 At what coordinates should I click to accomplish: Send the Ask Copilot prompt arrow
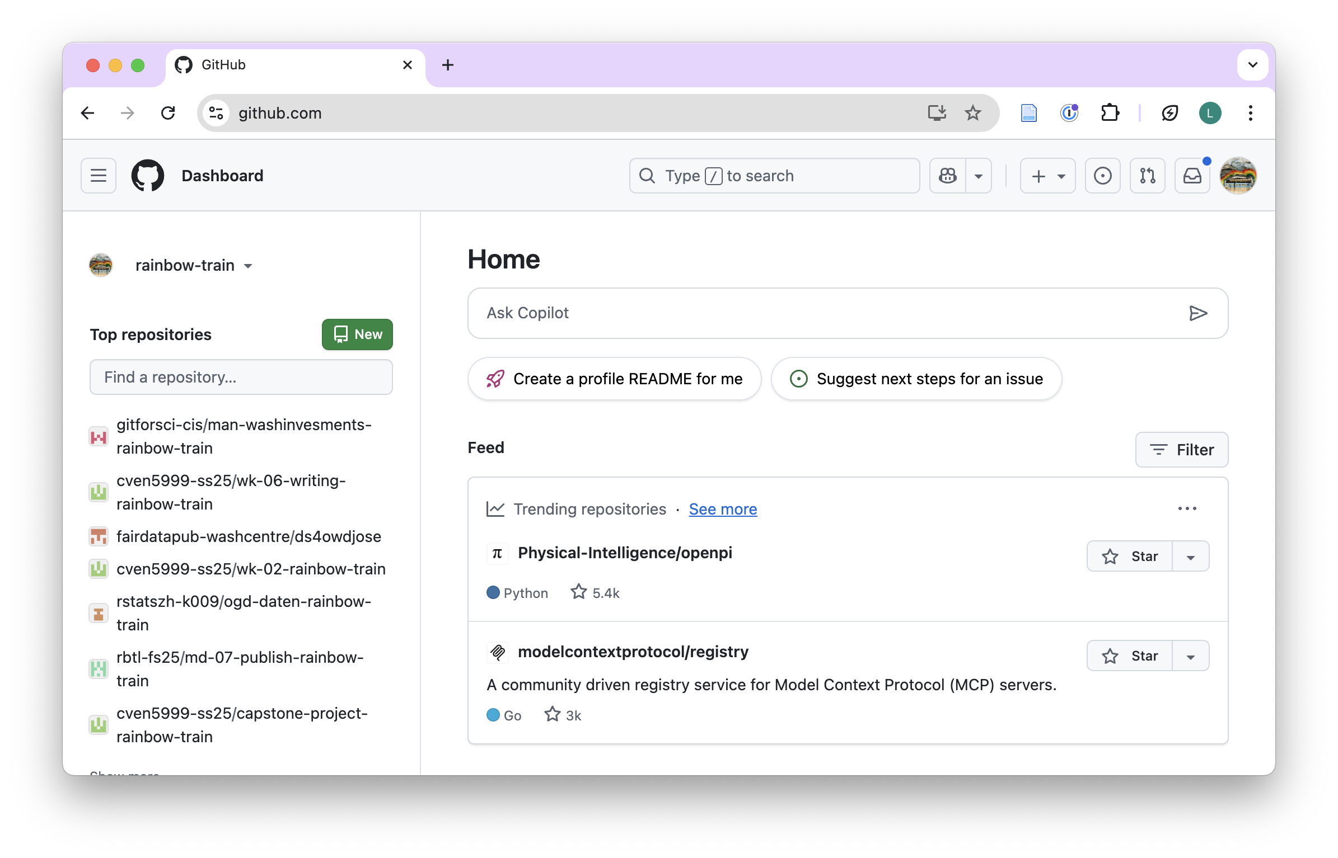click(1197, 313)
